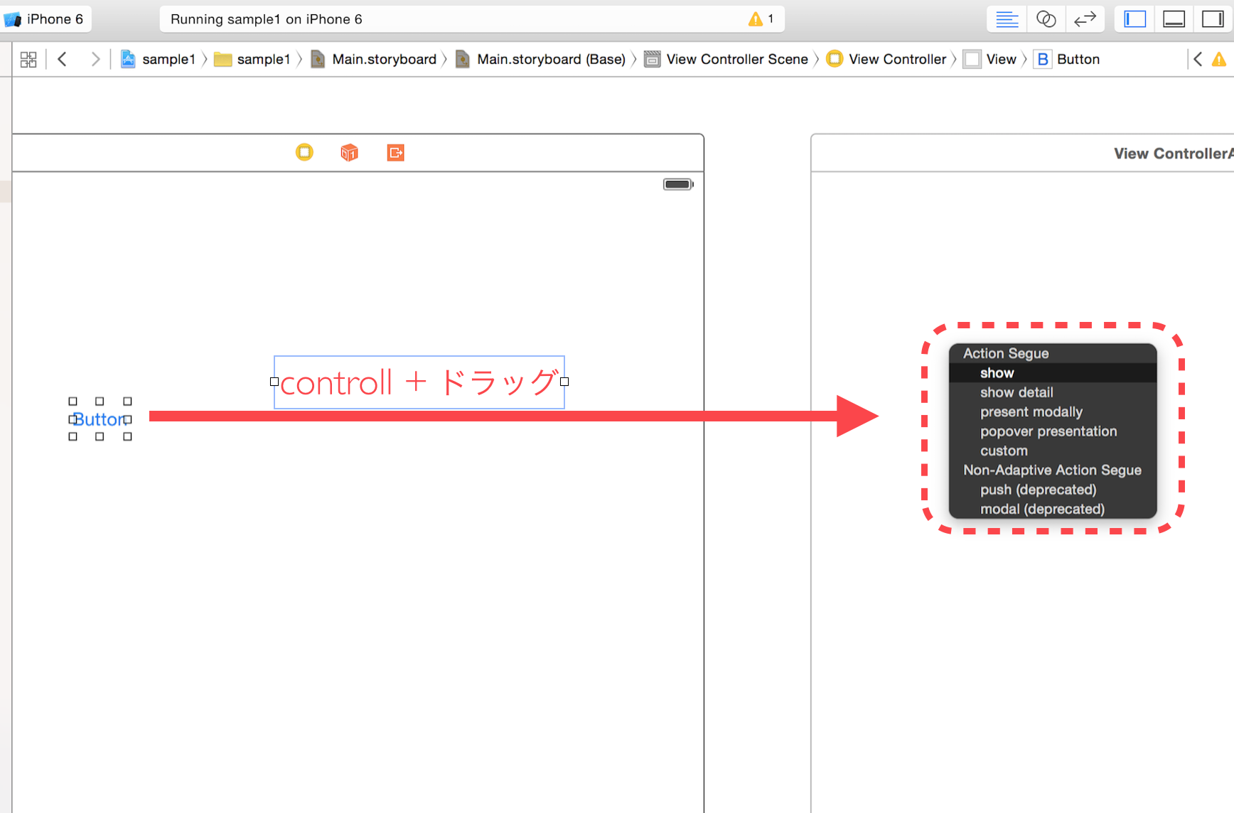Open the View Controller Scene jump bar menu

[737, 59]
